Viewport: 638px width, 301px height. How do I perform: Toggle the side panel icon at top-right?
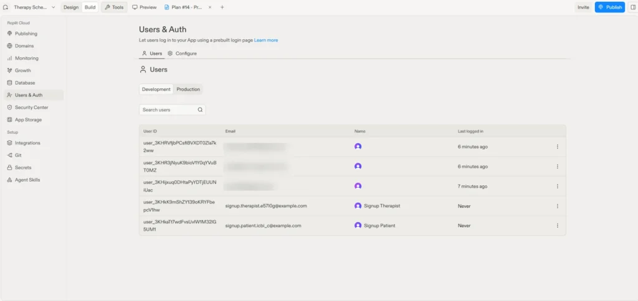tap(632, 7)
